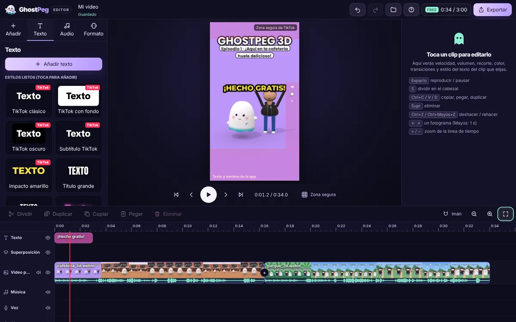
Task: Click the GHOSTPEG 3D title in preview
Action: (255, 40)
